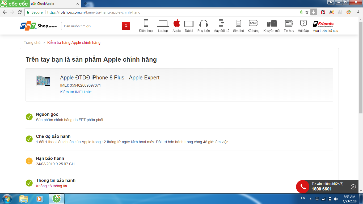The image size is (363, 204).
Task: Open Hỏi đáp question menu item
Action: point(303,26)
